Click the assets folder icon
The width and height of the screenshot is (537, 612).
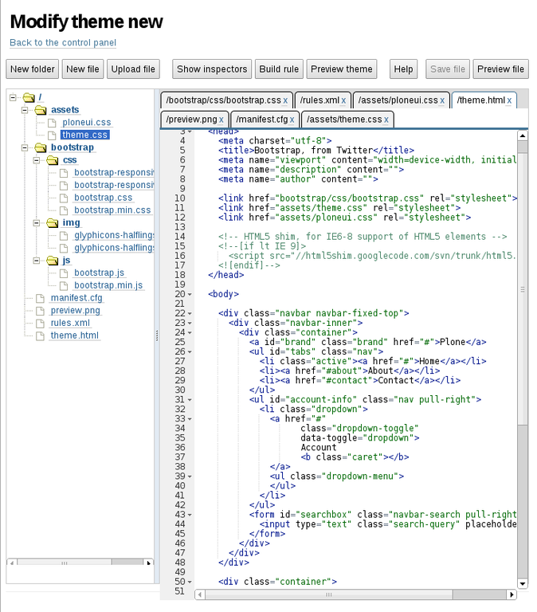coord(41,110)
